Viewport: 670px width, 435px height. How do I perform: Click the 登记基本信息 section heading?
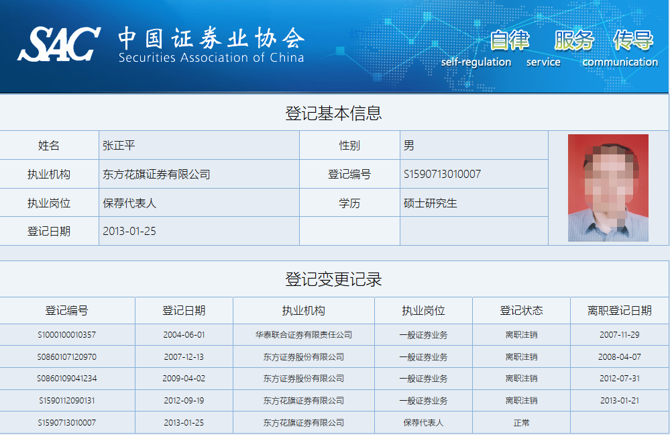tap(334, 113)
